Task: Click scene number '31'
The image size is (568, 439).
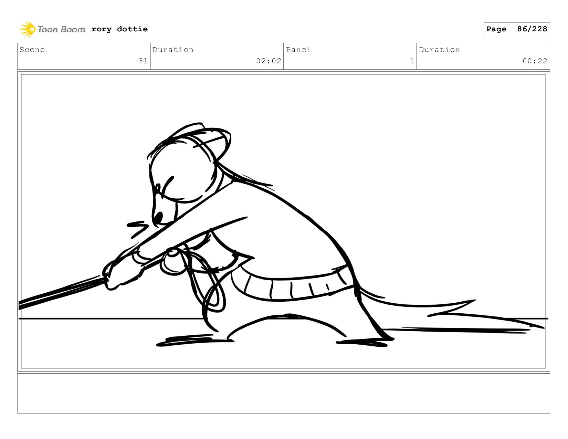Action: [x=143, y=61]
